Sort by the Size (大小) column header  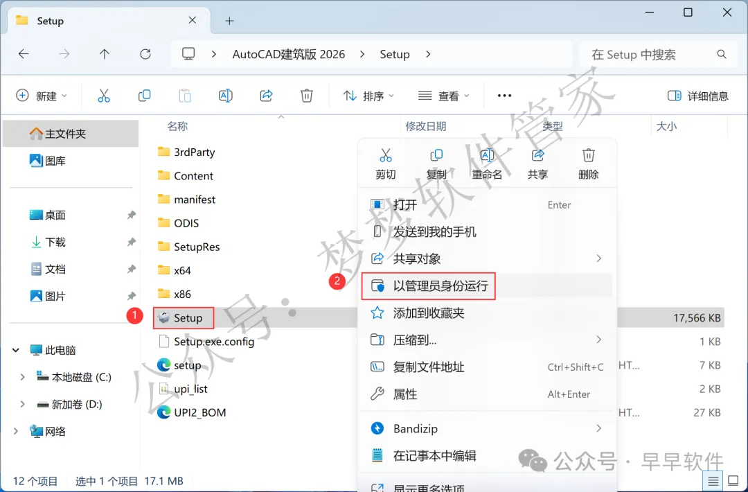tap(666, 126)
